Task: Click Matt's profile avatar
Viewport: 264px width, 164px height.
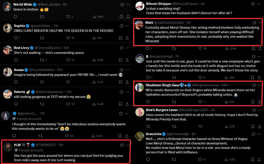Action: (x=139, y=25)
